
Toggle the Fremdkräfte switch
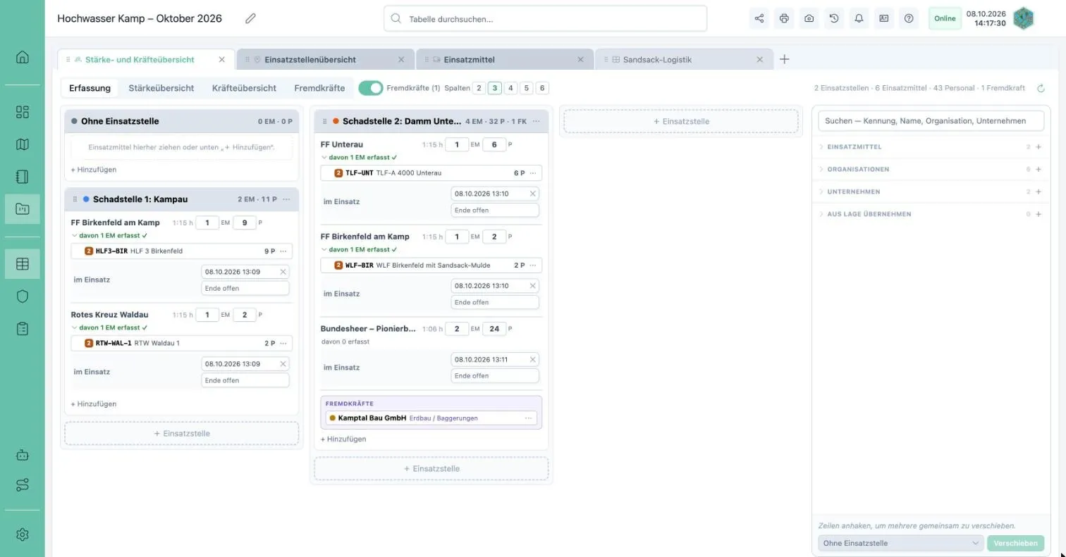(371, 88)
